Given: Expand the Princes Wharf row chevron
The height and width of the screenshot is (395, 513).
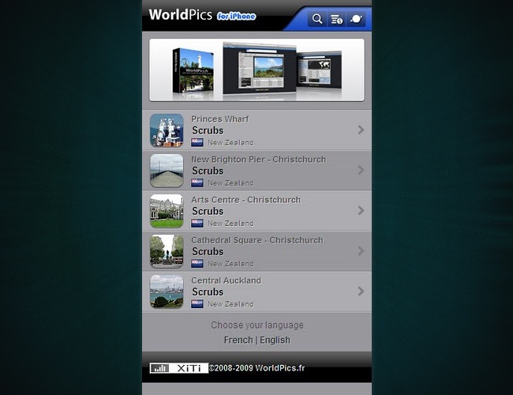Looking at the screenshot, I should pos(361,130).
